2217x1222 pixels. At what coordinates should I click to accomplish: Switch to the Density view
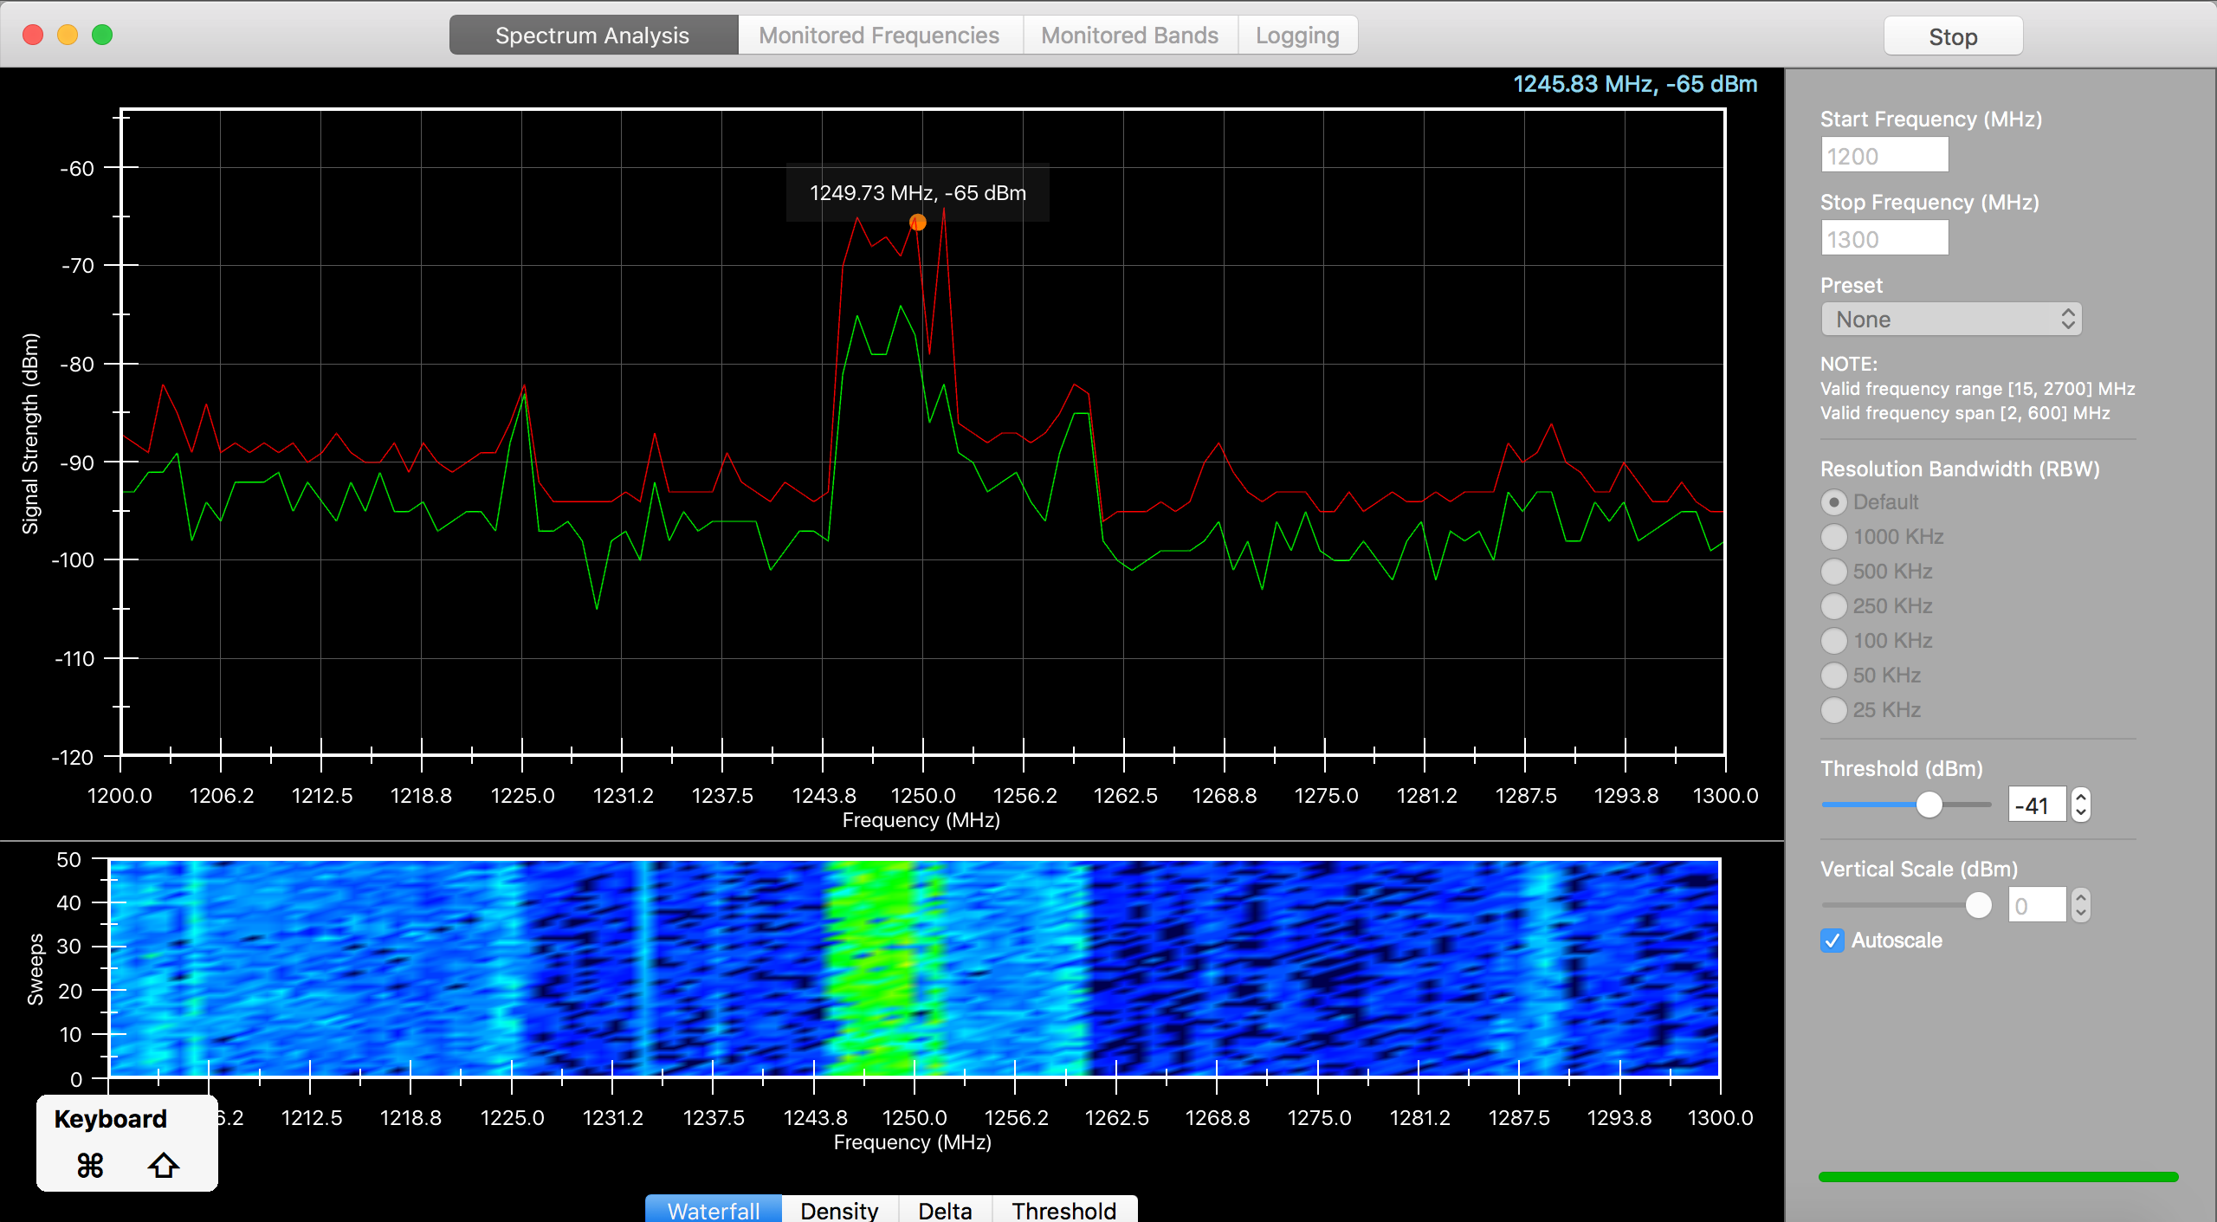[x=839, y=1209]
